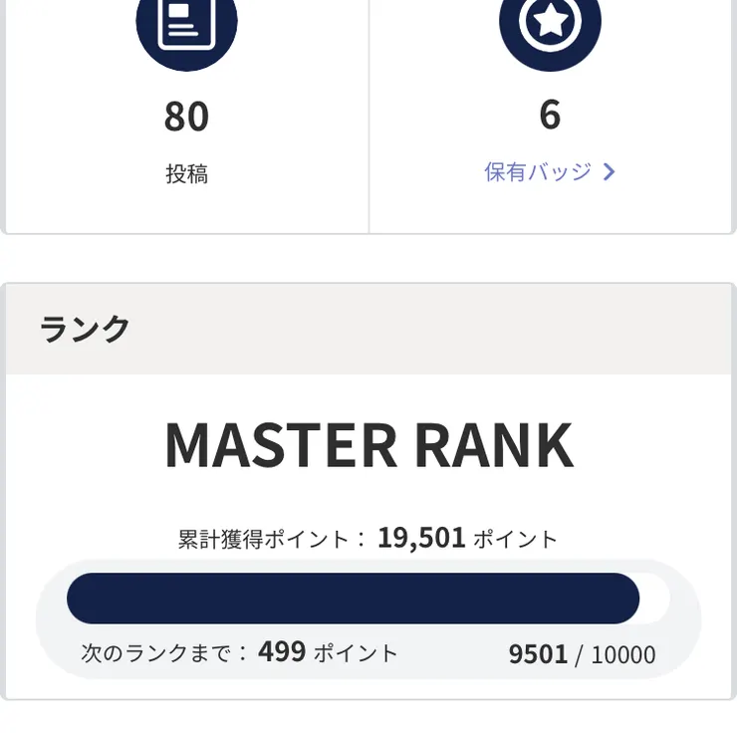Click the unfilled end of progress bar
Viewport: 737px width, 737px height.
(654, 599)
